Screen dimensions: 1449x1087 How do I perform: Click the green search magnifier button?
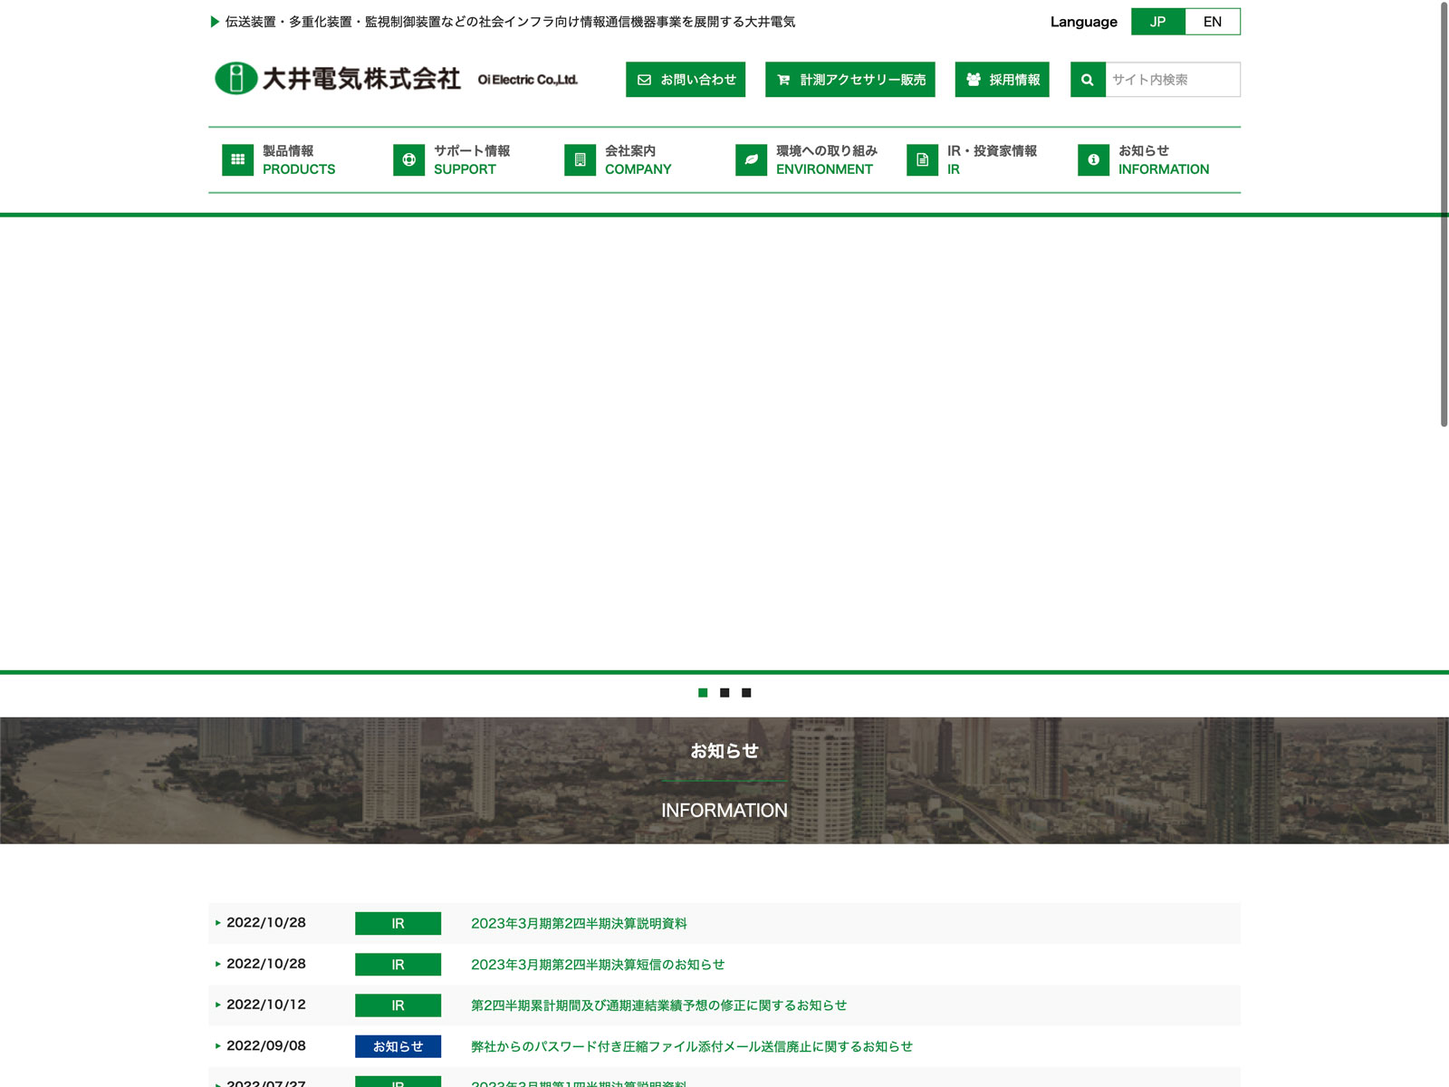pos(1088,80)
